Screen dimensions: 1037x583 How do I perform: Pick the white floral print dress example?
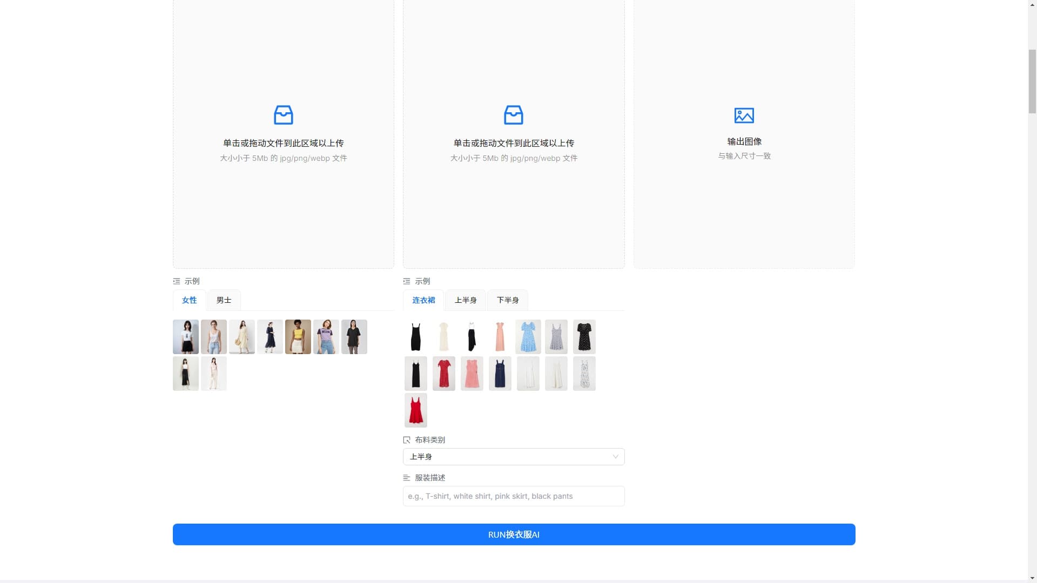point(584,374)
